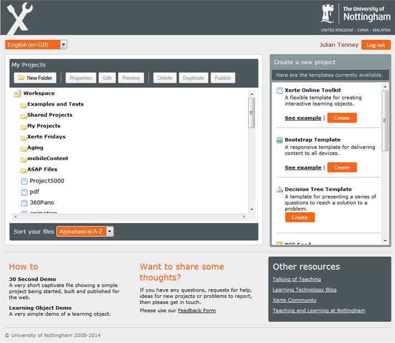Click the Aging folder icon
This screenshot has width=395, height=343.
24,148
